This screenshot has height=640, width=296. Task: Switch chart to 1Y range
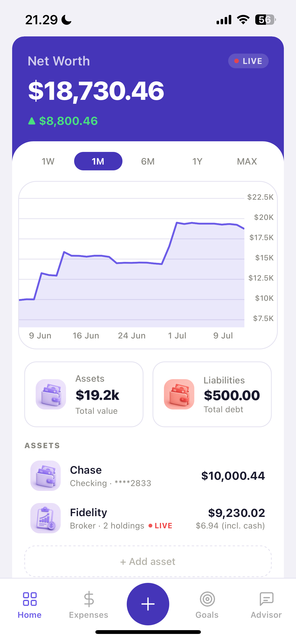pyautogui.click(x=197, y=161)
